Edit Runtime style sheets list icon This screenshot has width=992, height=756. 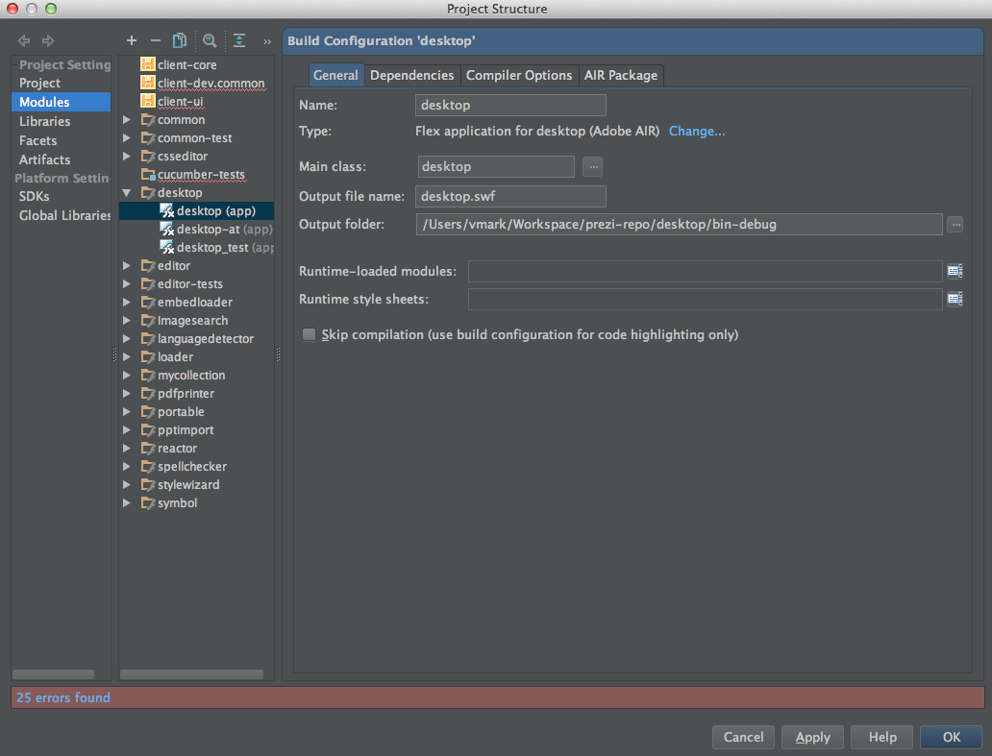tap(955, 299)
